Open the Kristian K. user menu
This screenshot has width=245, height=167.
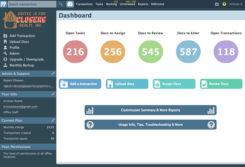pyautogui.click(x=236, y=4)
